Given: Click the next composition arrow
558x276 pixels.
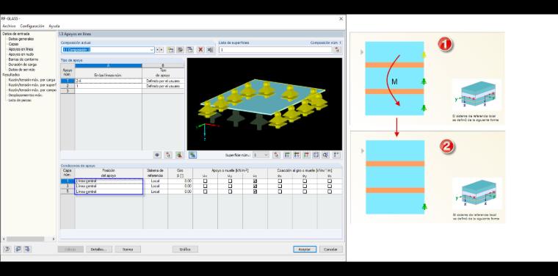Looking at the screenshot, I should (x=162, y=50).
